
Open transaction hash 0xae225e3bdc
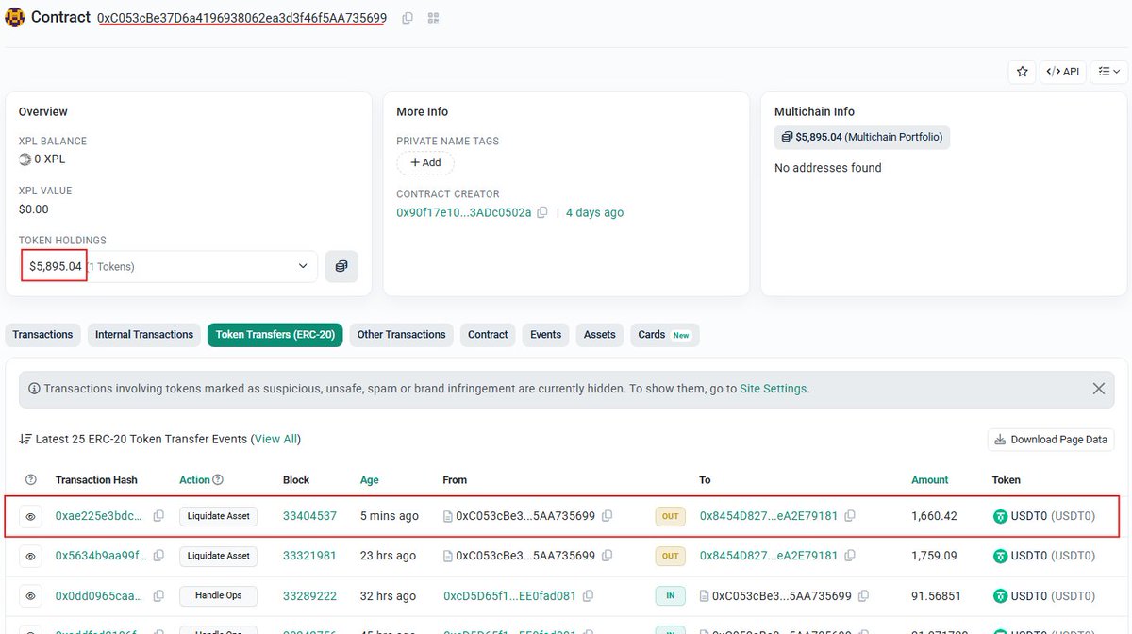[100, 516]
